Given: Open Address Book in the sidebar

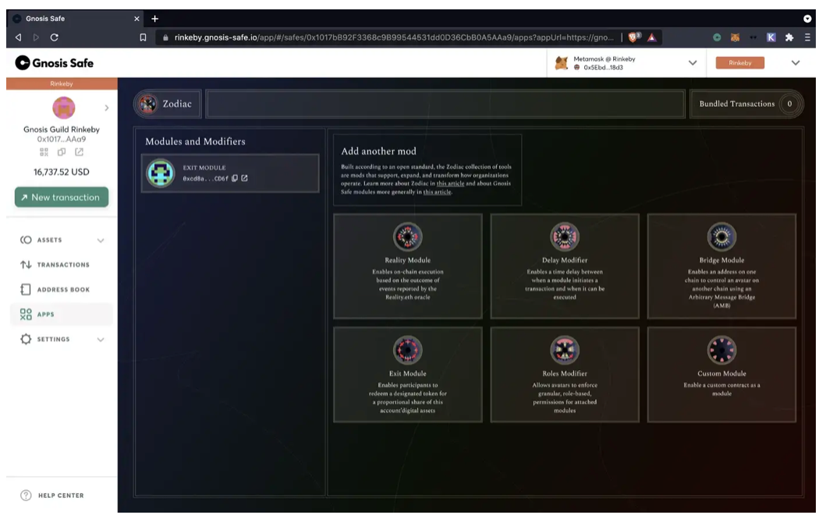Looking at the screenshot, I should 62,290.
